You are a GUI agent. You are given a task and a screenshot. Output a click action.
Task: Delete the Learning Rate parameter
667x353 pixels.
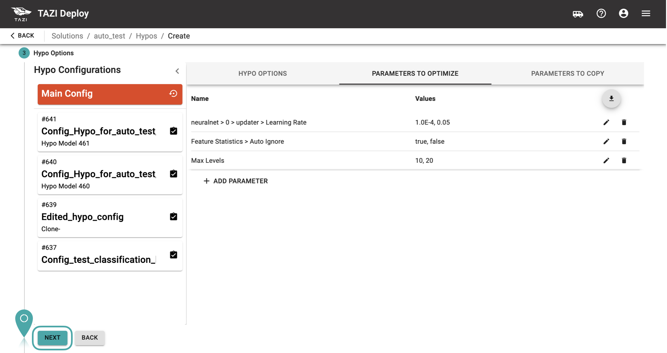(x=624, y=122)
